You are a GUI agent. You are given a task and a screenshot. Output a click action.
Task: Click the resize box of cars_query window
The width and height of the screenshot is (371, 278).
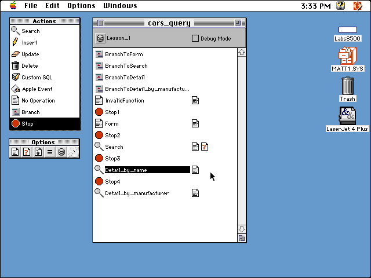pos(242,238)
